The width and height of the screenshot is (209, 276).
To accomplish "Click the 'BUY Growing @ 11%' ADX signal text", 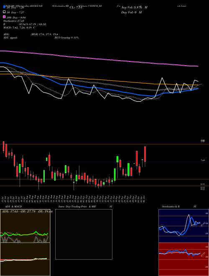I will (66, 38).
